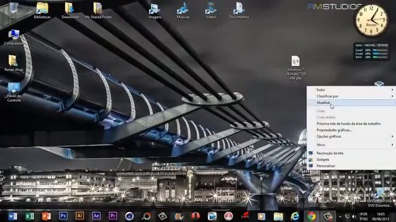Open the taskbar clock showing 16:05

pyautogui.click(x=381, y=216)
